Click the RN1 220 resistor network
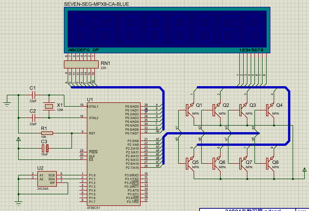 [81, 64]
